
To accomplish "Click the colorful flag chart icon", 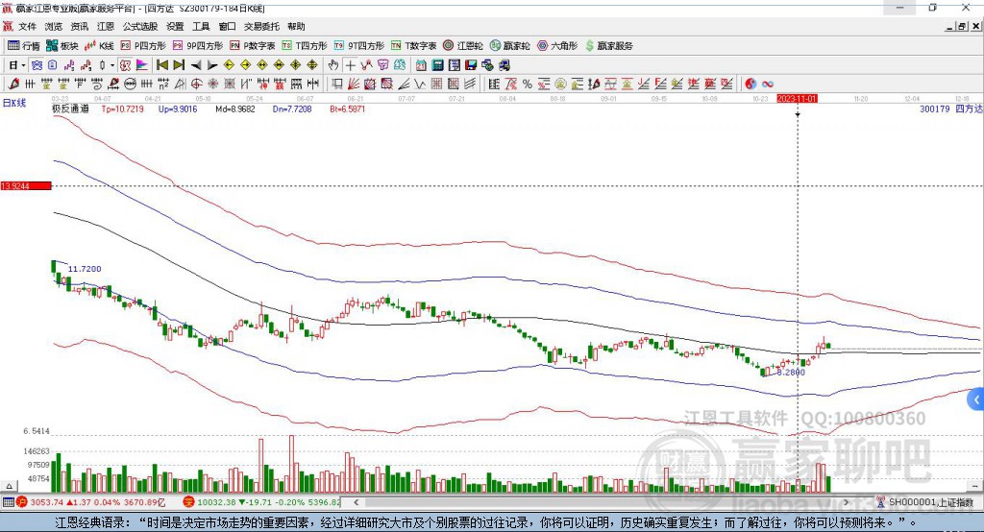I will [x=142, y=65].
